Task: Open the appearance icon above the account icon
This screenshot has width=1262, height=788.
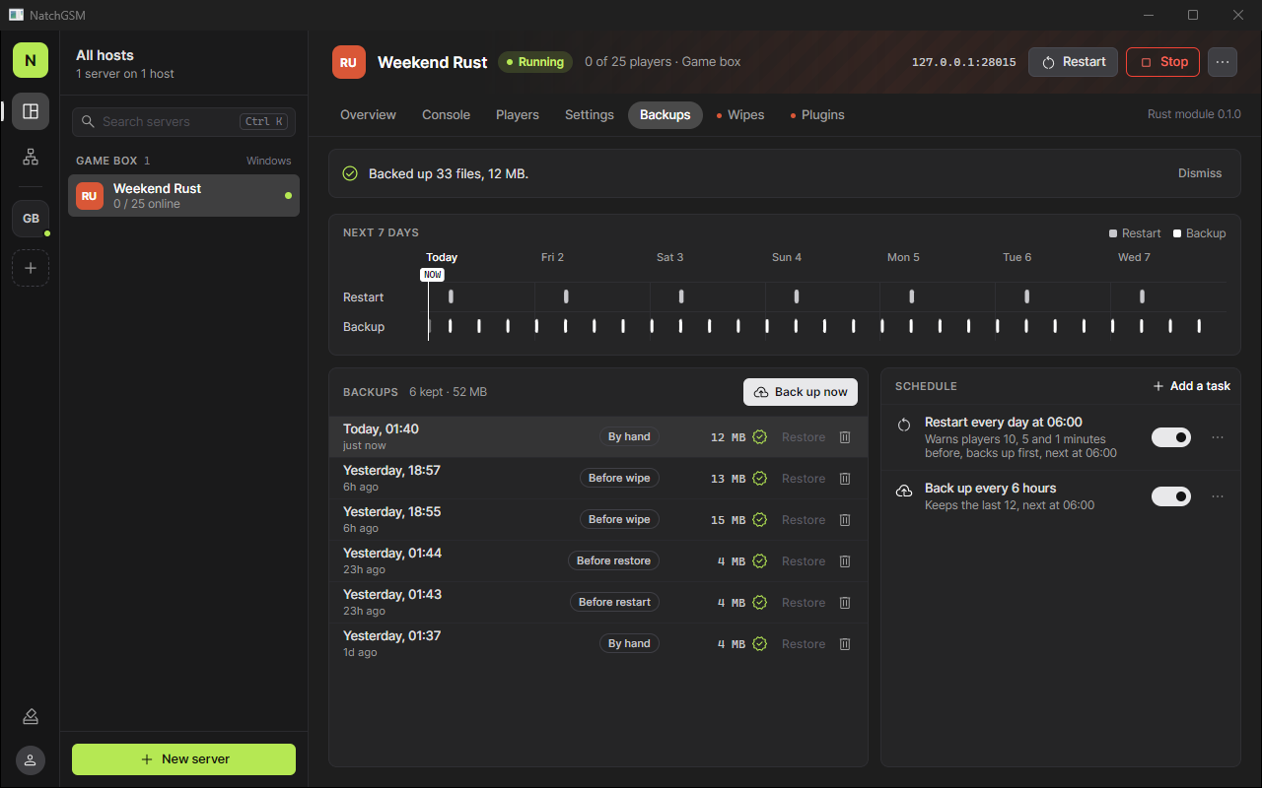Action: (31, 716)
